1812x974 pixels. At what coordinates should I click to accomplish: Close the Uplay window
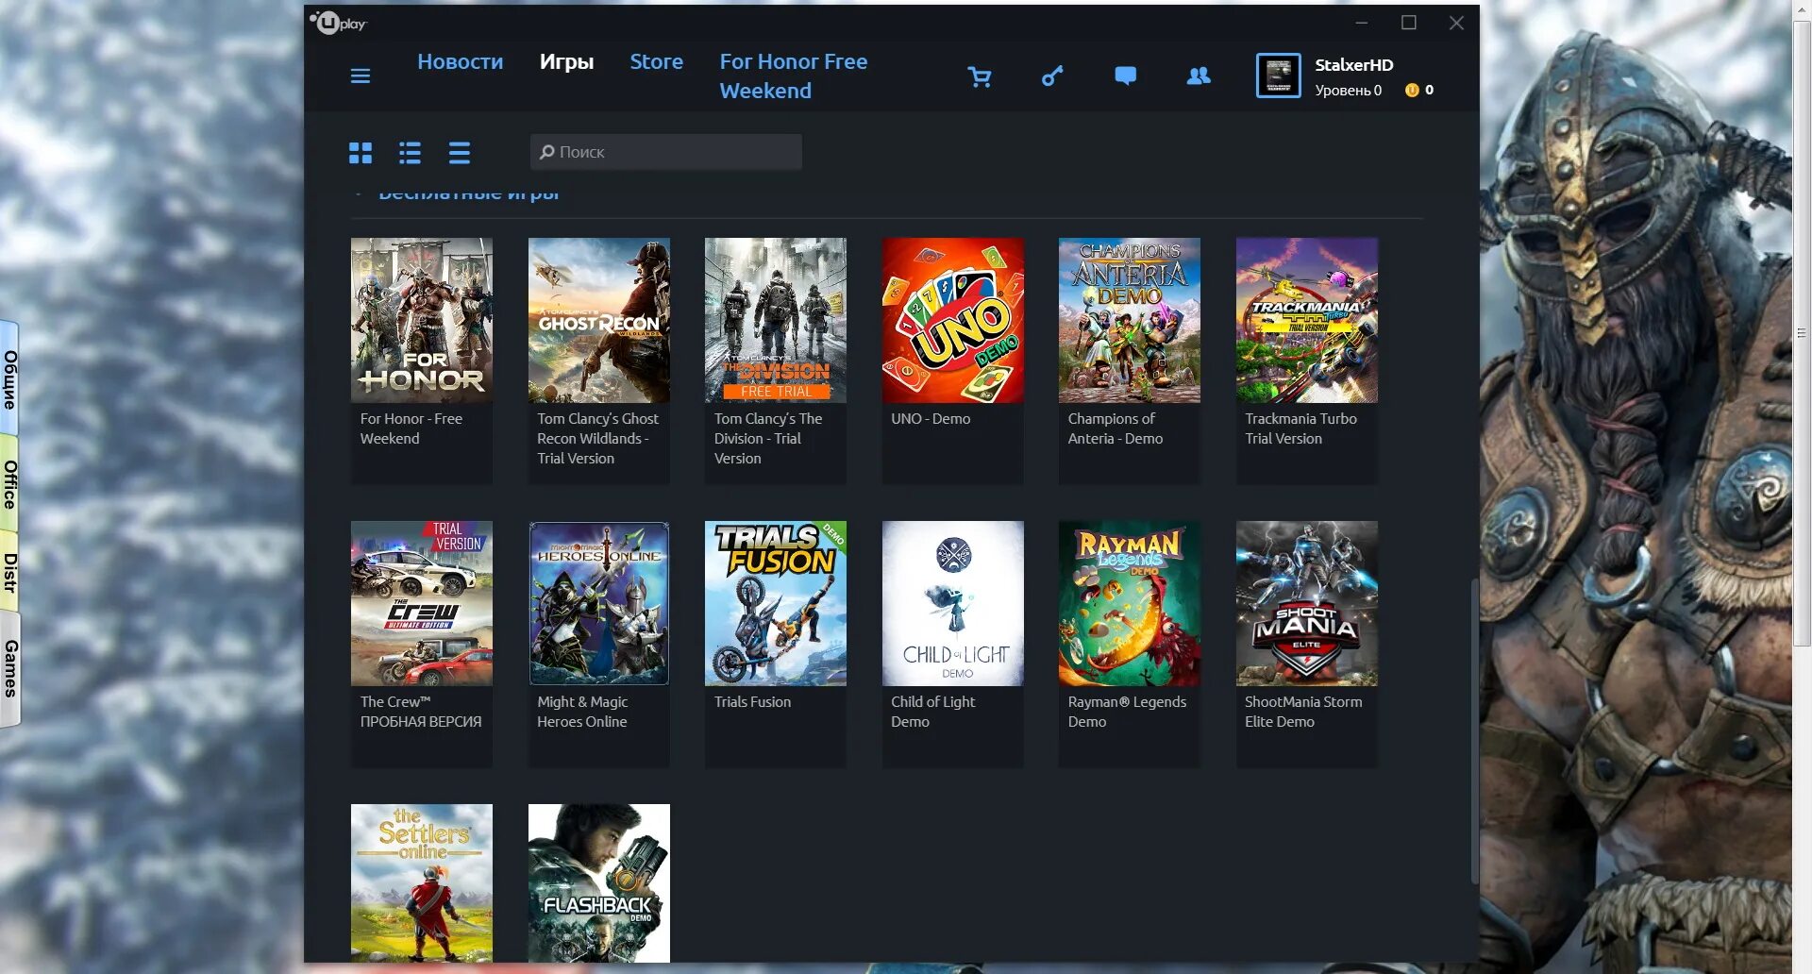(x=1456, y=23)
